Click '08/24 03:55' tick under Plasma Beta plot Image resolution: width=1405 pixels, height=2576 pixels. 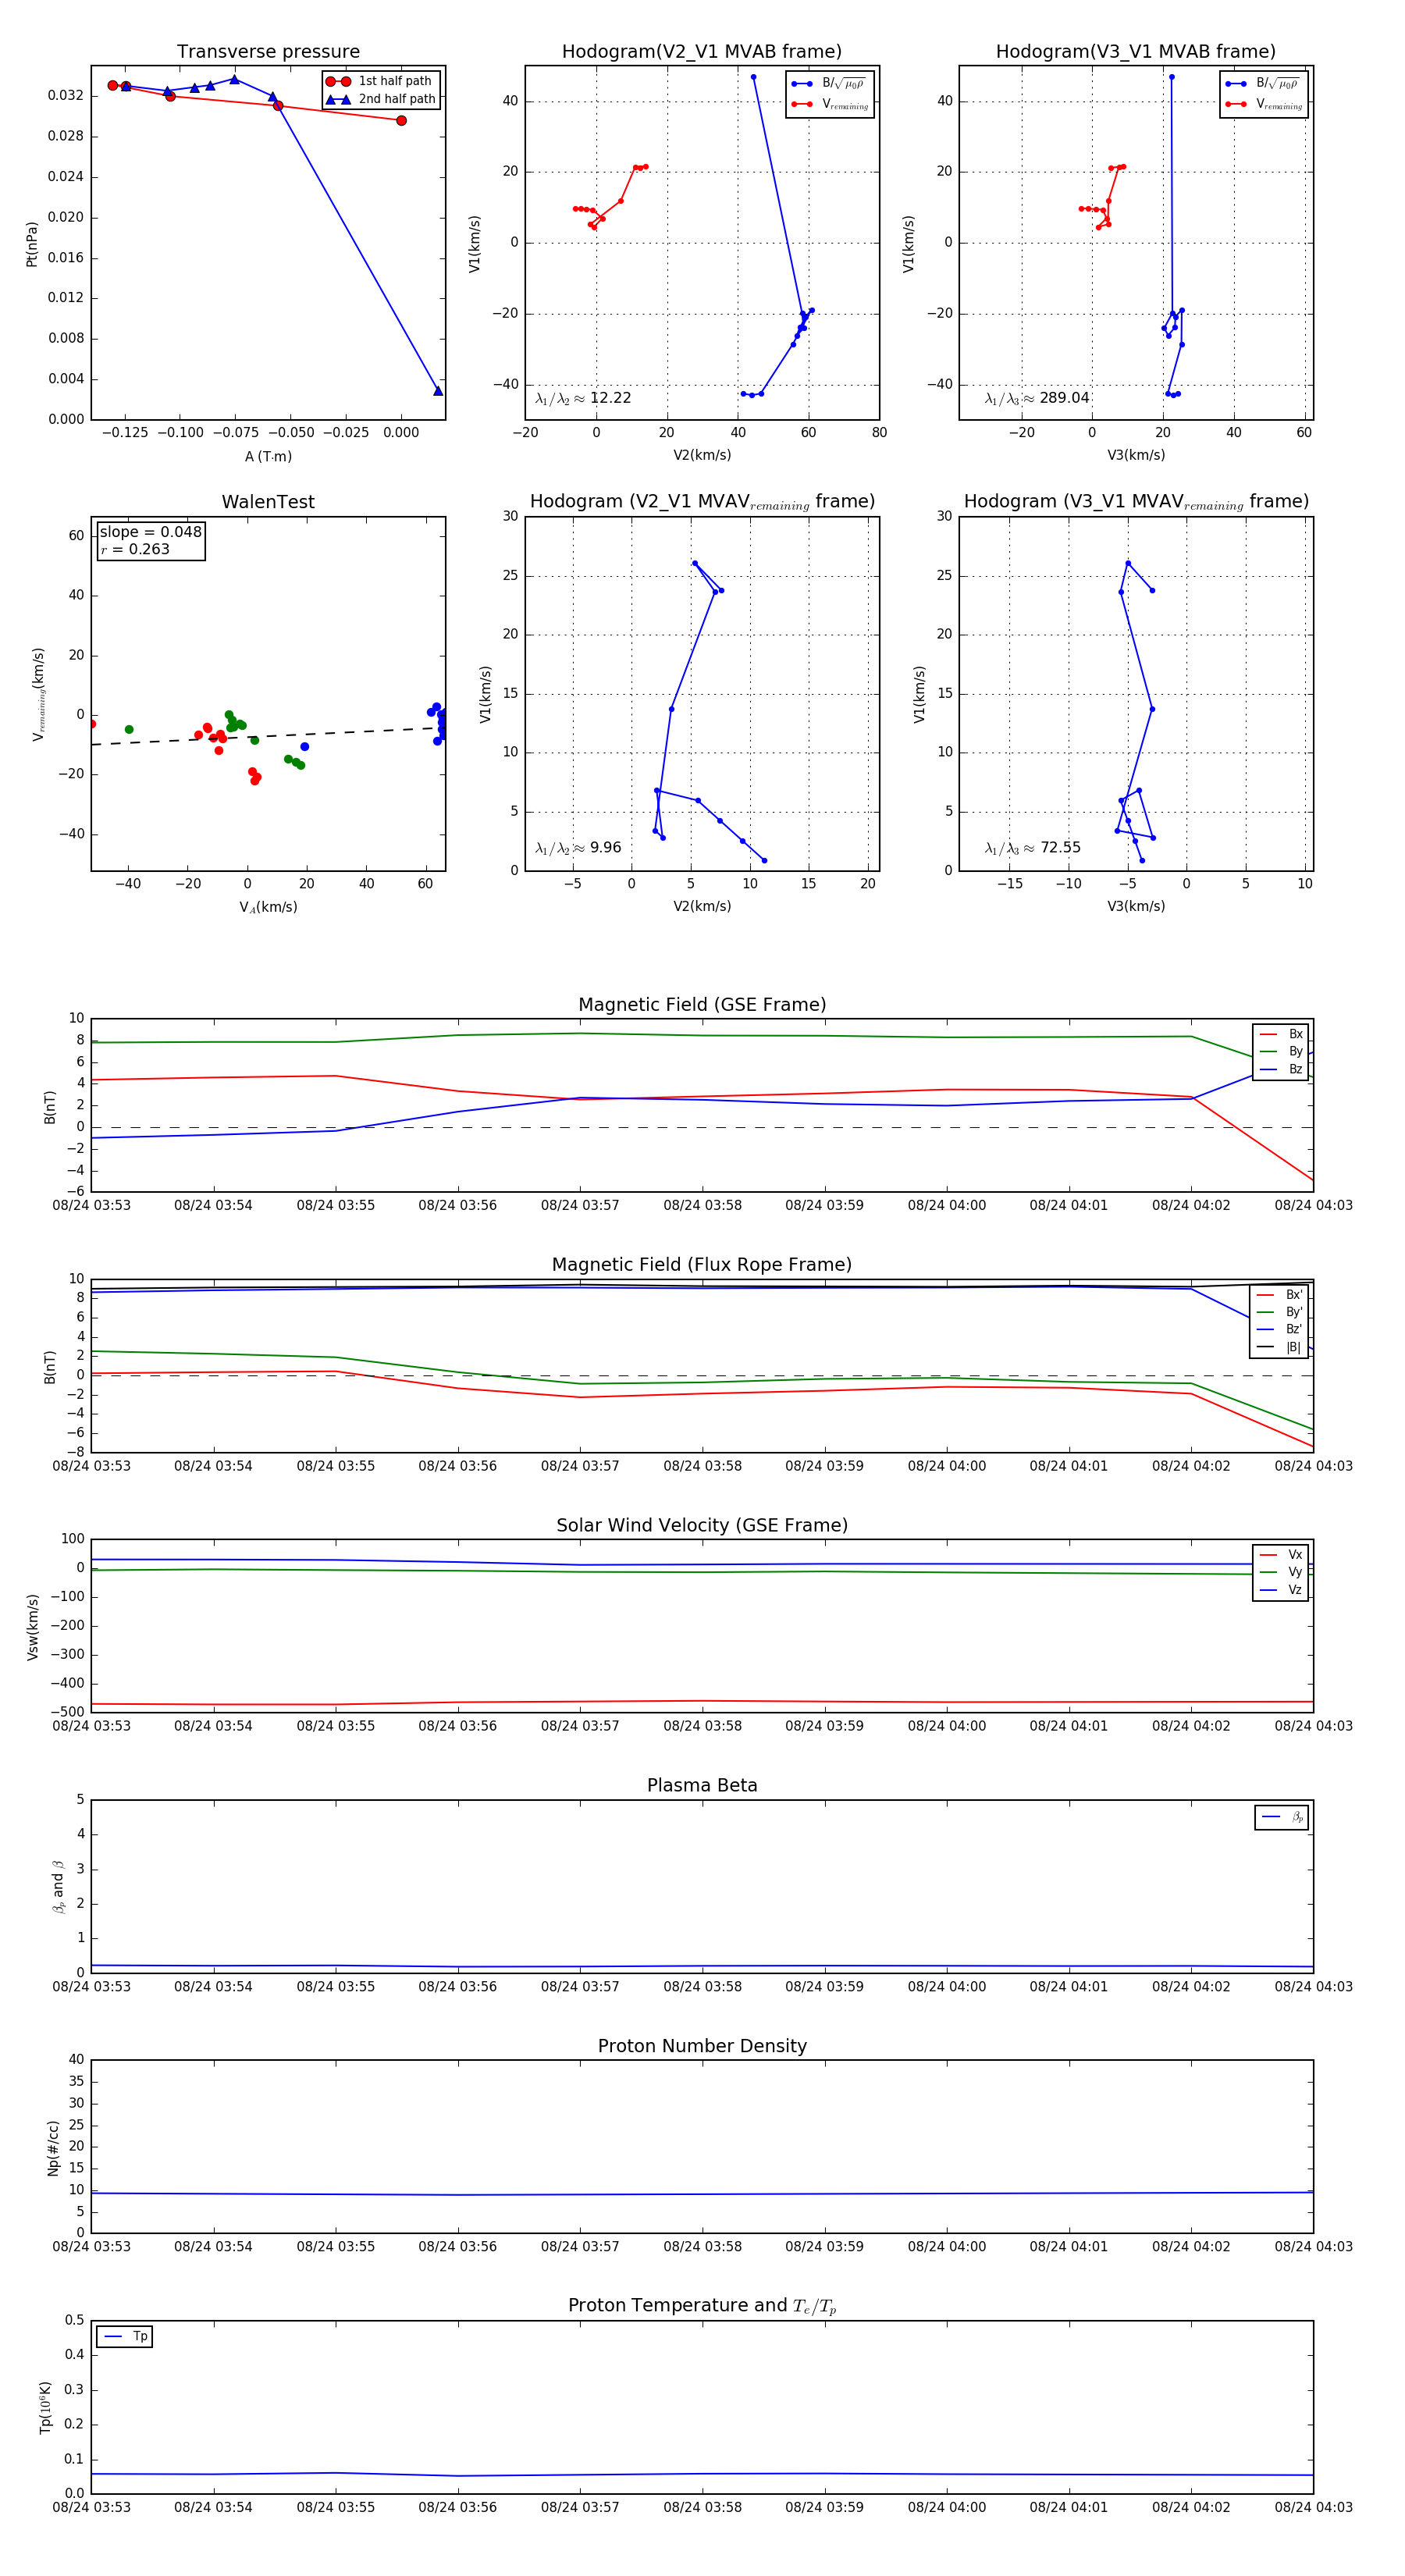click(x=335, y=1986)
